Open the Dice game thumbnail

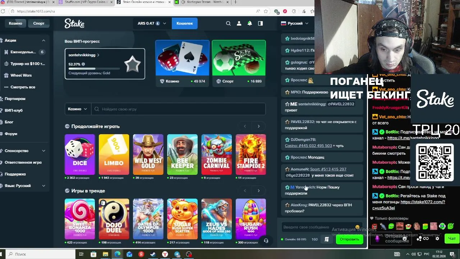click(x=80, y=154)
